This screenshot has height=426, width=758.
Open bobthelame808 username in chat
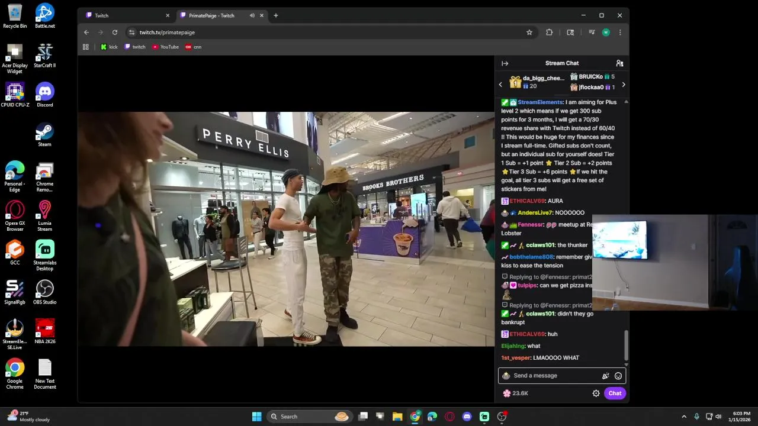[531, 257]
